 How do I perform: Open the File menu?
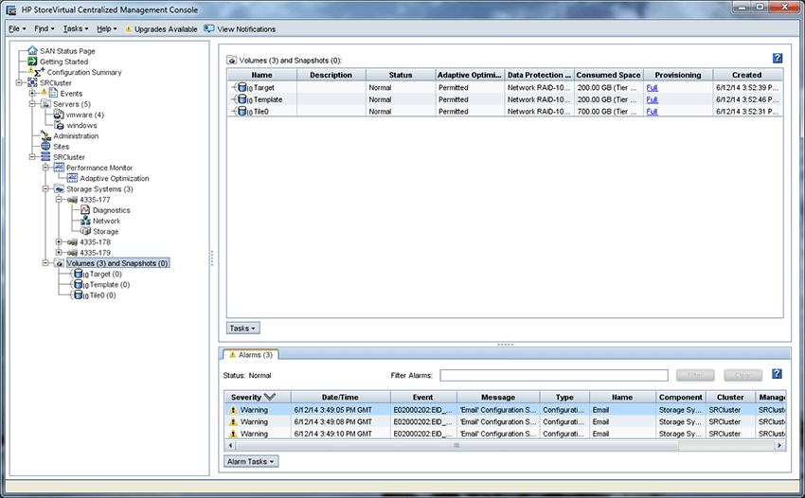click(17, 28)
